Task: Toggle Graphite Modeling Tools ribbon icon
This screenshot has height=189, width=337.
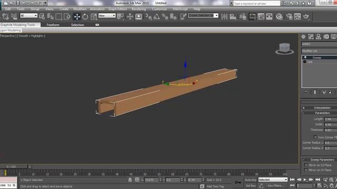Action: pyautogui.click(x=252, y=16)
